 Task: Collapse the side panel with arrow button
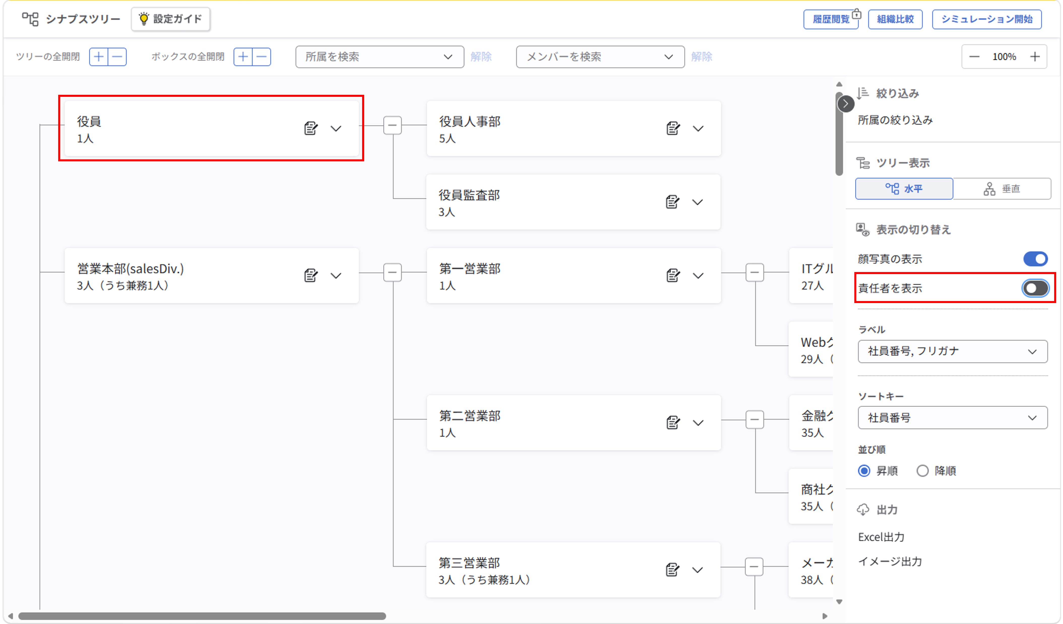pyautogui.click(x=845, y=104)
